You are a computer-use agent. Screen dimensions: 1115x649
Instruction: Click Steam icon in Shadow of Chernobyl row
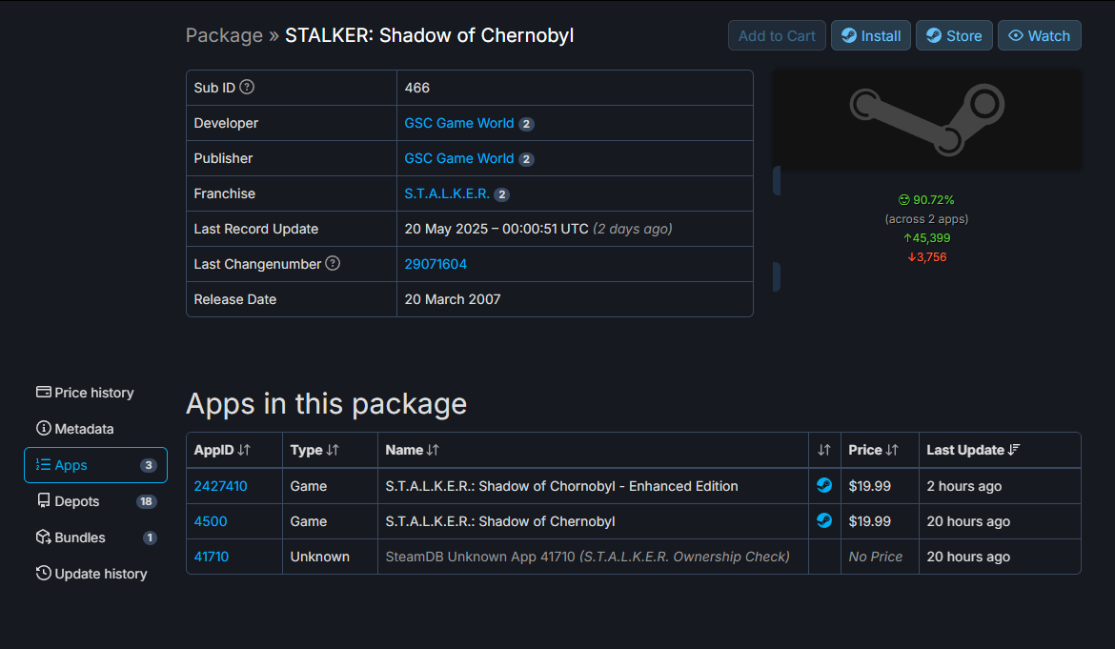click(824, 521)
